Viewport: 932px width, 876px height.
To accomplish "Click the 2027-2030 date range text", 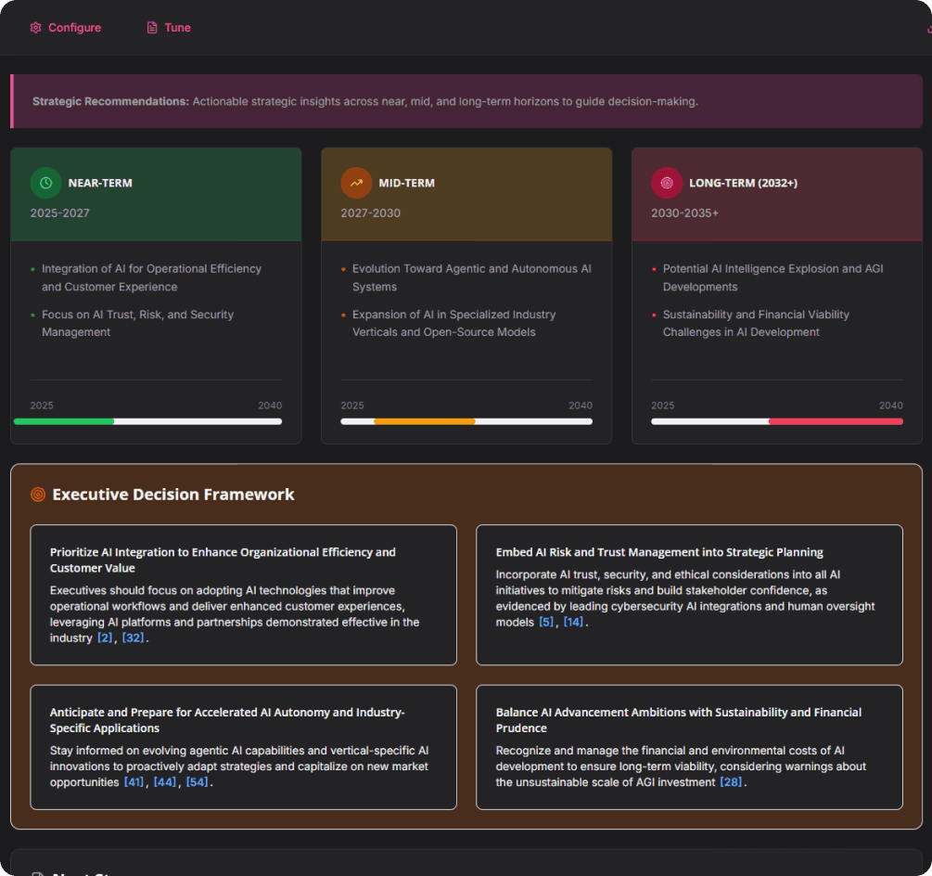I will tap(370, 213).
